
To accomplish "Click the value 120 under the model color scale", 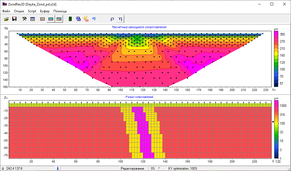I will 278,162.
